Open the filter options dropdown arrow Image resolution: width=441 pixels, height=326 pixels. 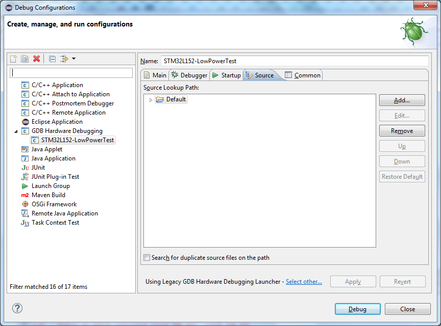pyautogui.click(x=73, y=59)
